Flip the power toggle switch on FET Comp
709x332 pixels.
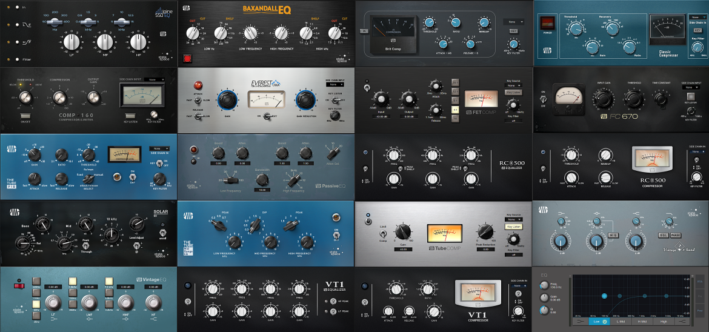coord(366,87)
